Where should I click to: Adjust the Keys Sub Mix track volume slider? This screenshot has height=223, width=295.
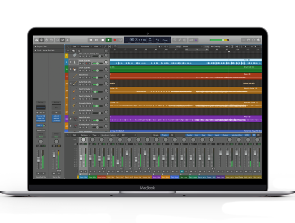click(98, 120)
